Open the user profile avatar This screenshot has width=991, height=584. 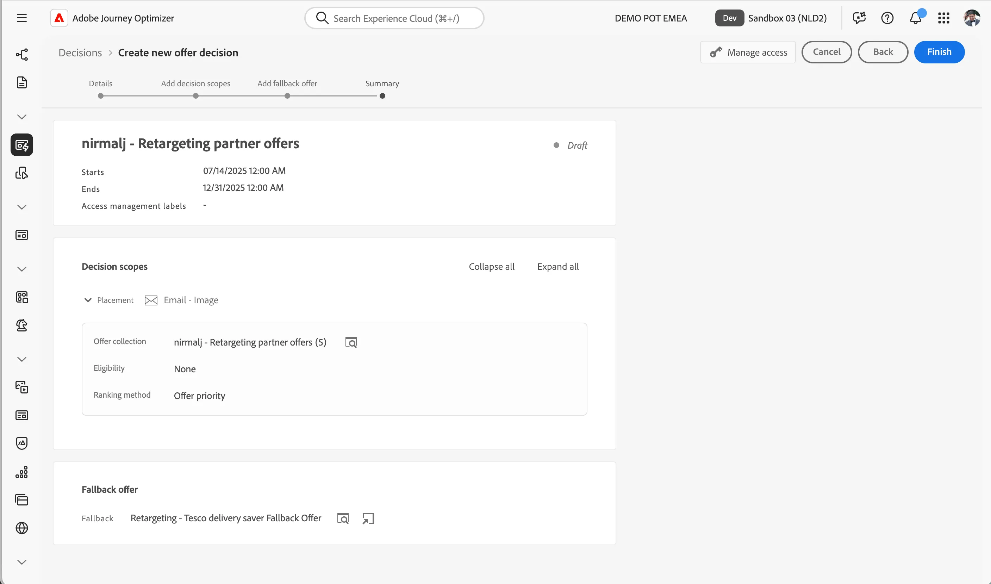coord(972,18)
